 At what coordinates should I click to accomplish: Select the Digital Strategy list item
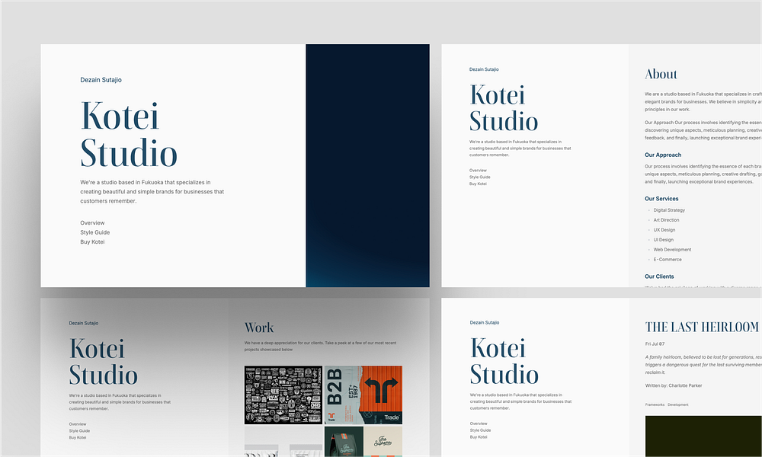coord(669,210)
